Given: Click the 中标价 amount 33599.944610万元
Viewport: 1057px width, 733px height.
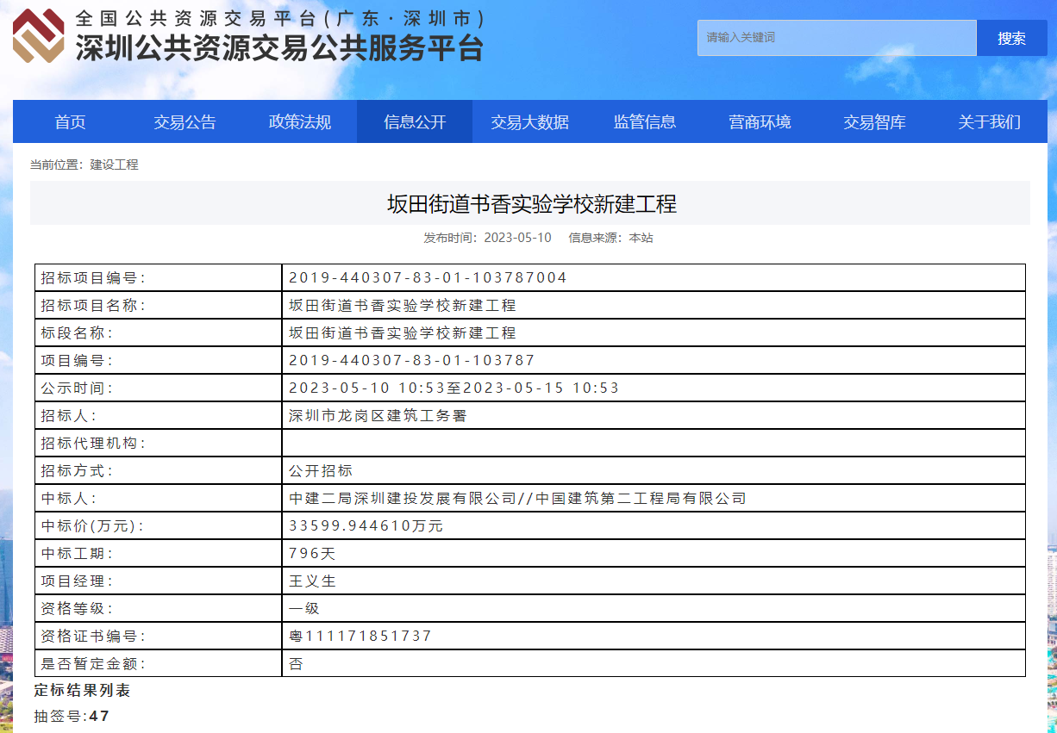Looking at the screenshot, I should [366, 525].
